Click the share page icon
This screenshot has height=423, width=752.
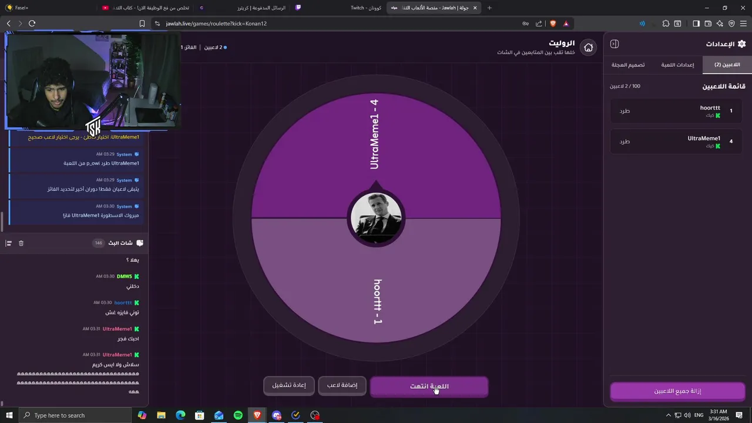(539, 23)
